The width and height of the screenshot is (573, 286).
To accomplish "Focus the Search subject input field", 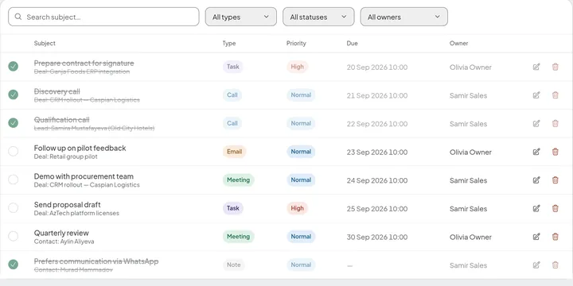I will coord(103,17).
